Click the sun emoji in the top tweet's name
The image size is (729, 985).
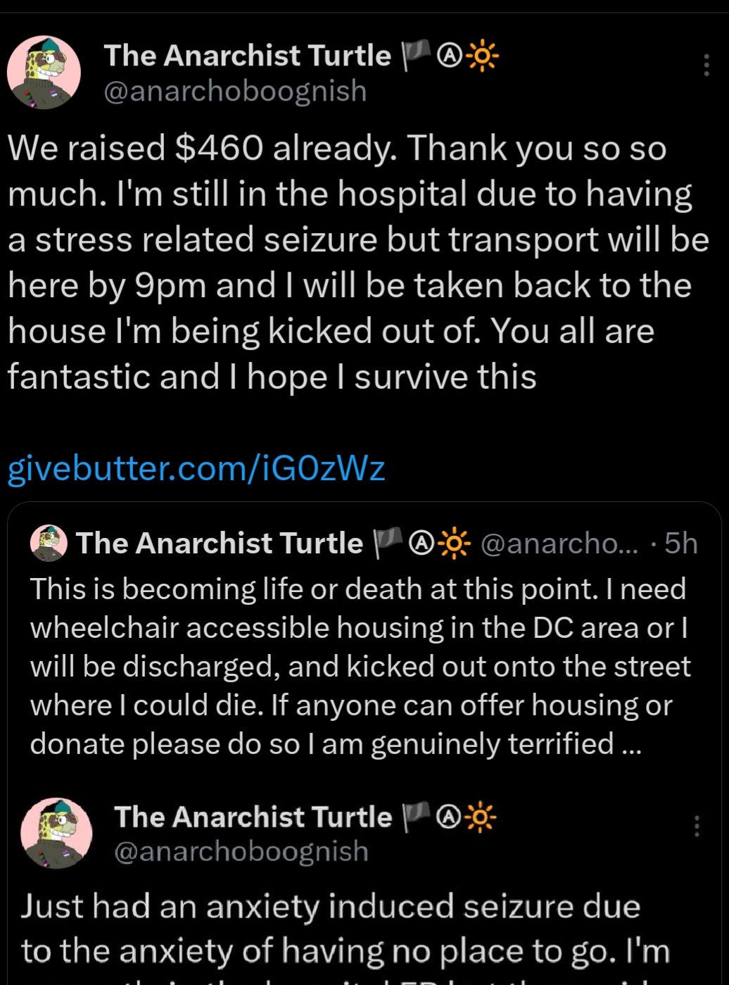click(x=481, y=56)
